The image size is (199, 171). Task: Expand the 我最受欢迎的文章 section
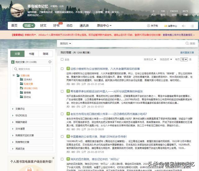pyautogui.click(x=31, y=135)
